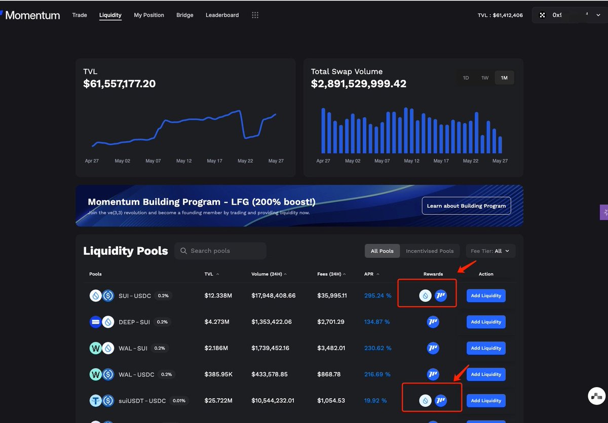Viewport: 608px width, 423px height.
Task: Click the WAL-SUI pool name
Action: pos(133,348)
